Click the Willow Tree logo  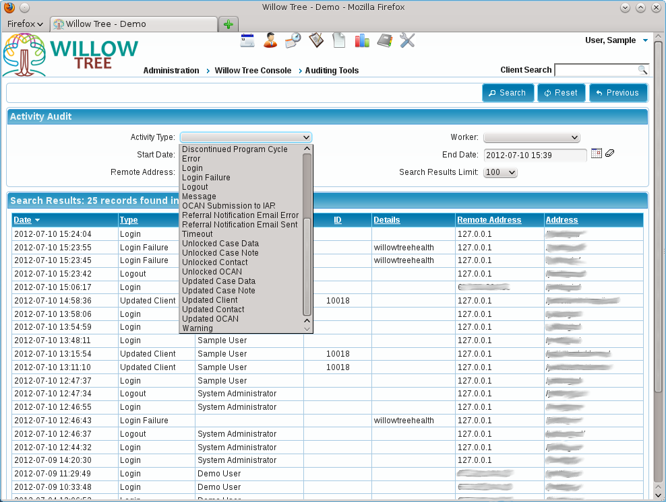tap(71, 55)
